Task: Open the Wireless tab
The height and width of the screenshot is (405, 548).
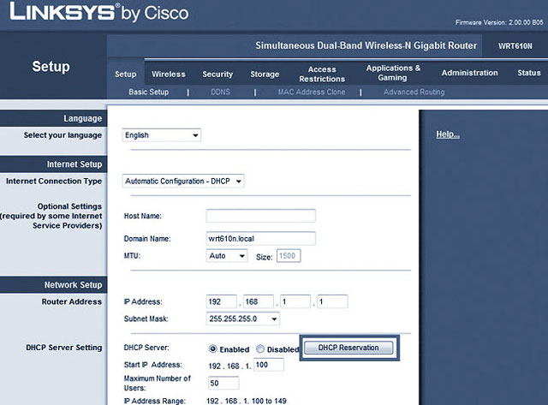Action: [169, 74]
